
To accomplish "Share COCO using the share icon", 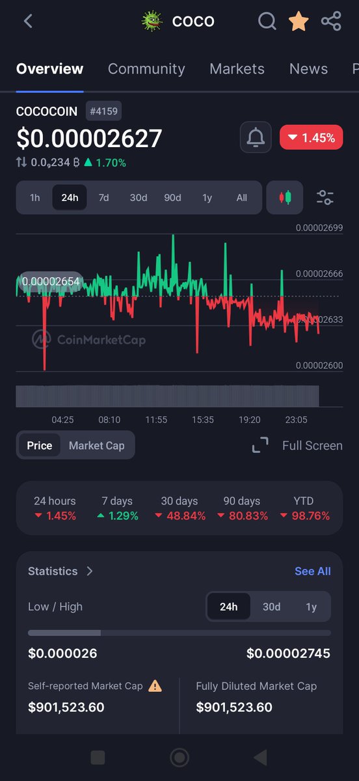I will click(331, 21).
